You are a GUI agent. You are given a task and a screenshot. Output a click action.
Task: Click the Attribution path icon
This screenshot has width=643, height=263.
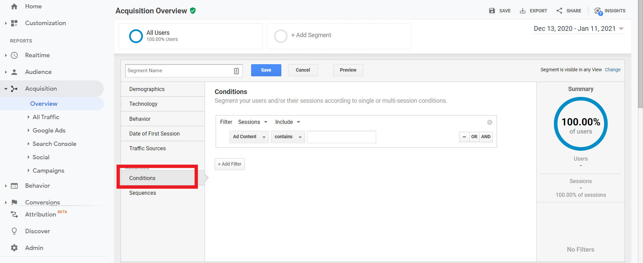(14, 214)
